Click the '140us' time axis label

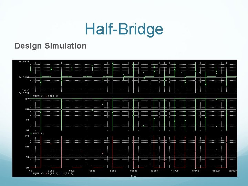[x=175, y=170]
